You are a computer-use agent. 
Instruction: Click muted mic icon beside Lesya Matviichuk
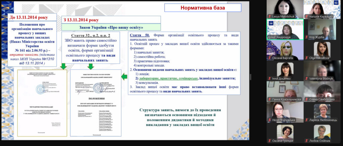tap(269, 16)
